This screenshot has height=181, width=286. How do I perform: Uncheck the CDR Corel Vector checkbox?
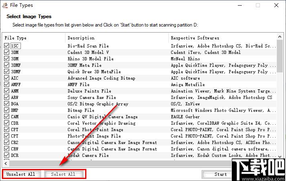pyautogui.click(x=6, y=123)
